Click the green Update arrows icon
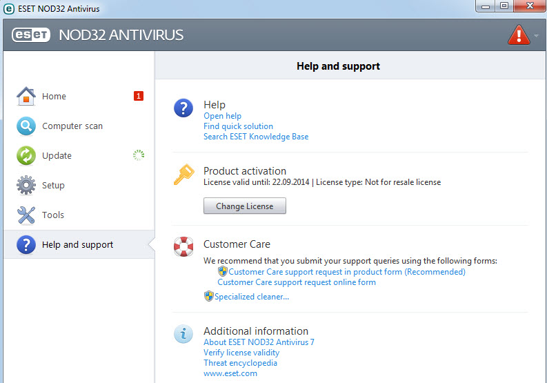This screenshot has width=547, height=383. [x=26, y=156]
